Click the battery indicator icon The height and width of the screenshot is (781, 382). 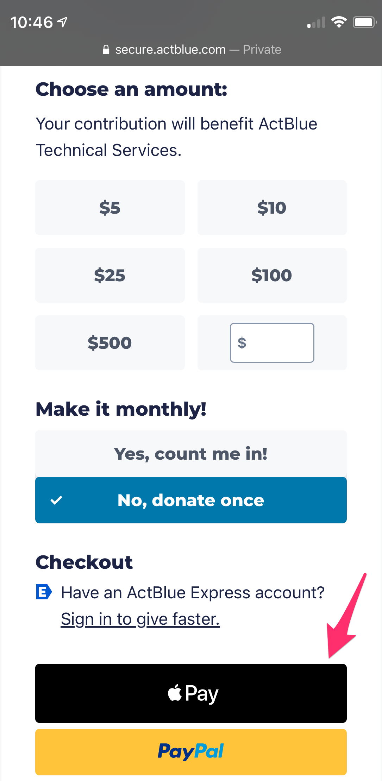point(365,22)
